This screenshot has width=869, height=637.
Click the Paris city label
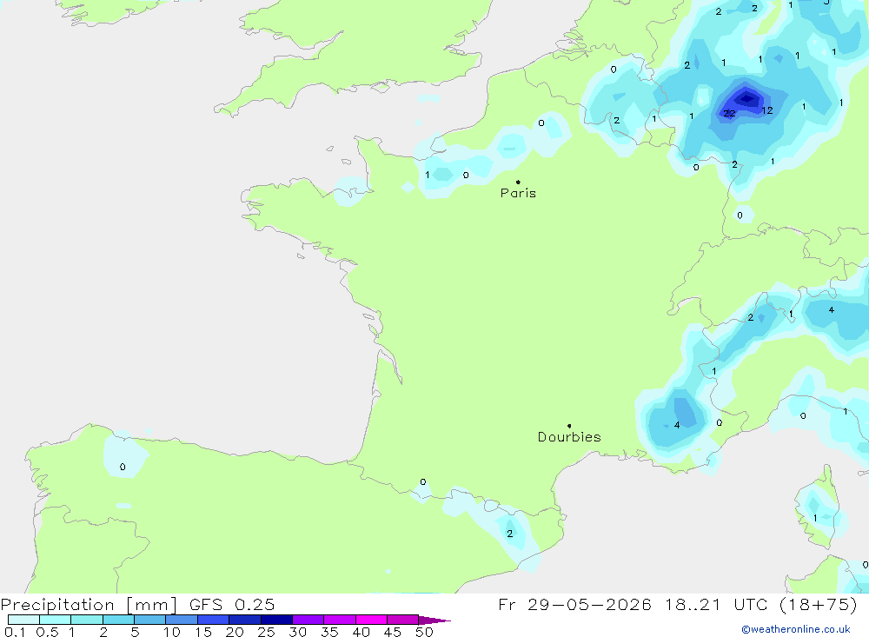[x=518, y=193]
